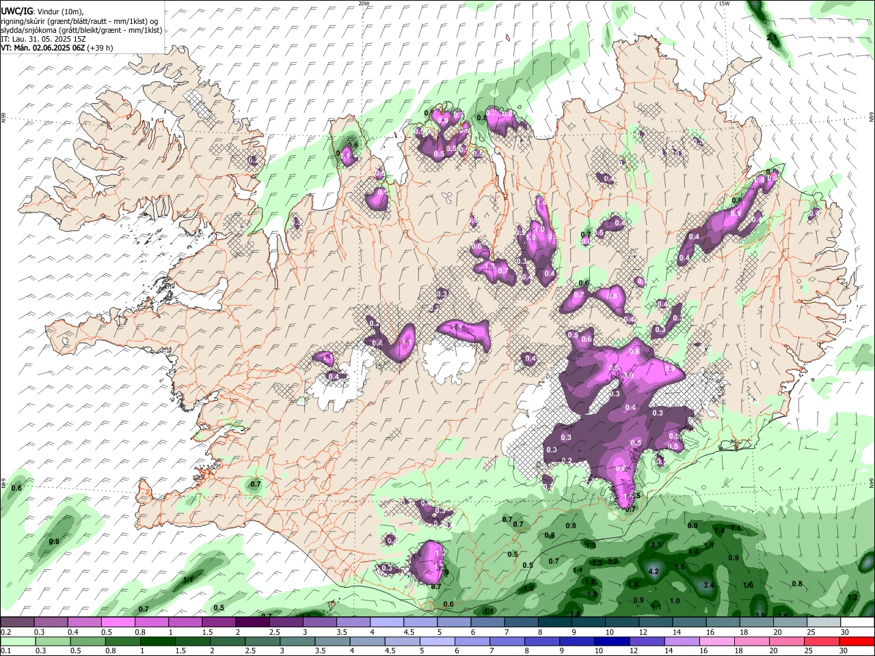
Task: Click the bright pink swatch between 0.5 and 0.8
Action: (x=118, y=623)
